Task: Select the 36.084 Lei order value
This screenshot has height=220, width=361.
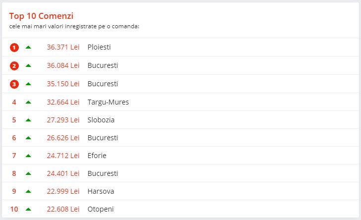Action: [63, 65]
